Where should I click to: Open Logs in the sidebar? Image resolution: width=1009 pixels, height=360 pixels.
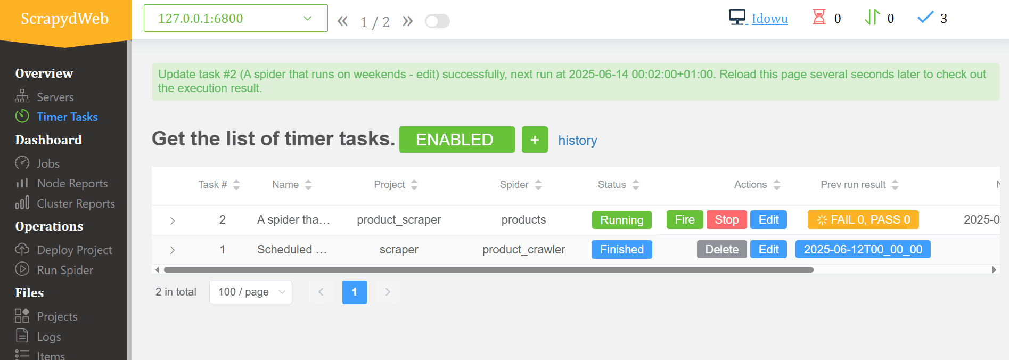pyautogui.click(x=49, y=337)
